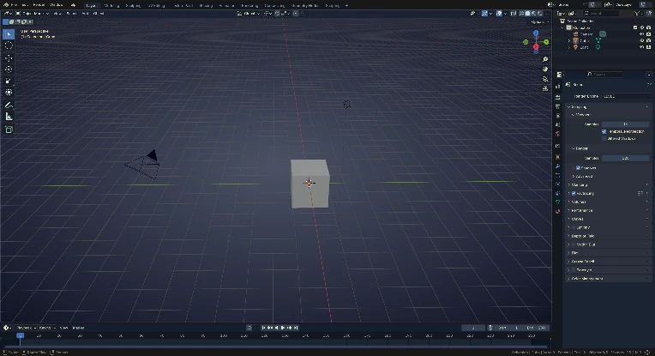Select the Annotate tool
Viewport: 655px width, 356px height.
tap(9, 105)
